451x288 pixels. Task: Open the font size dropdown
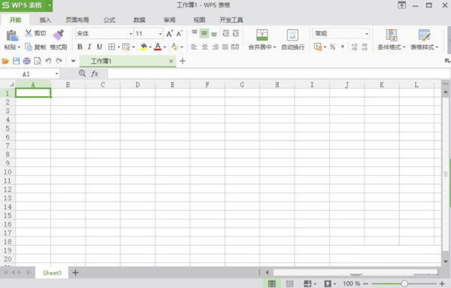tap(160, 34)
